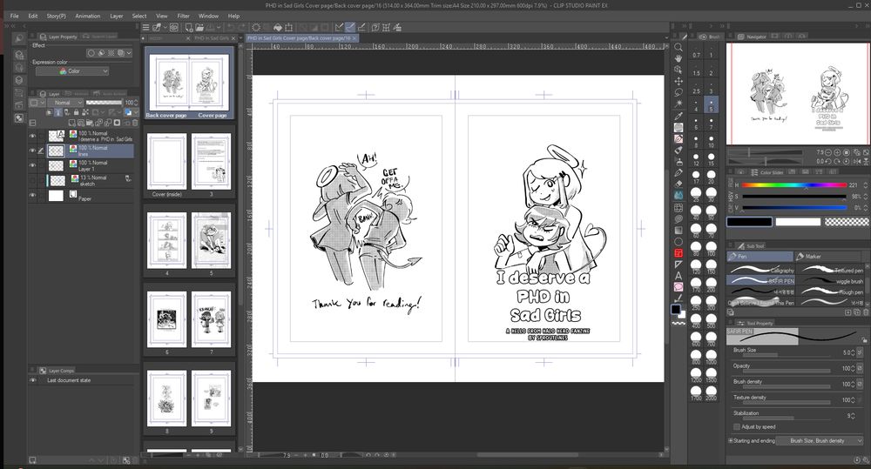This screenshot has height=469, width=871.
Task: Close the 'PHD in Sad Girls' page manager tab
Action: coord(233,38)
